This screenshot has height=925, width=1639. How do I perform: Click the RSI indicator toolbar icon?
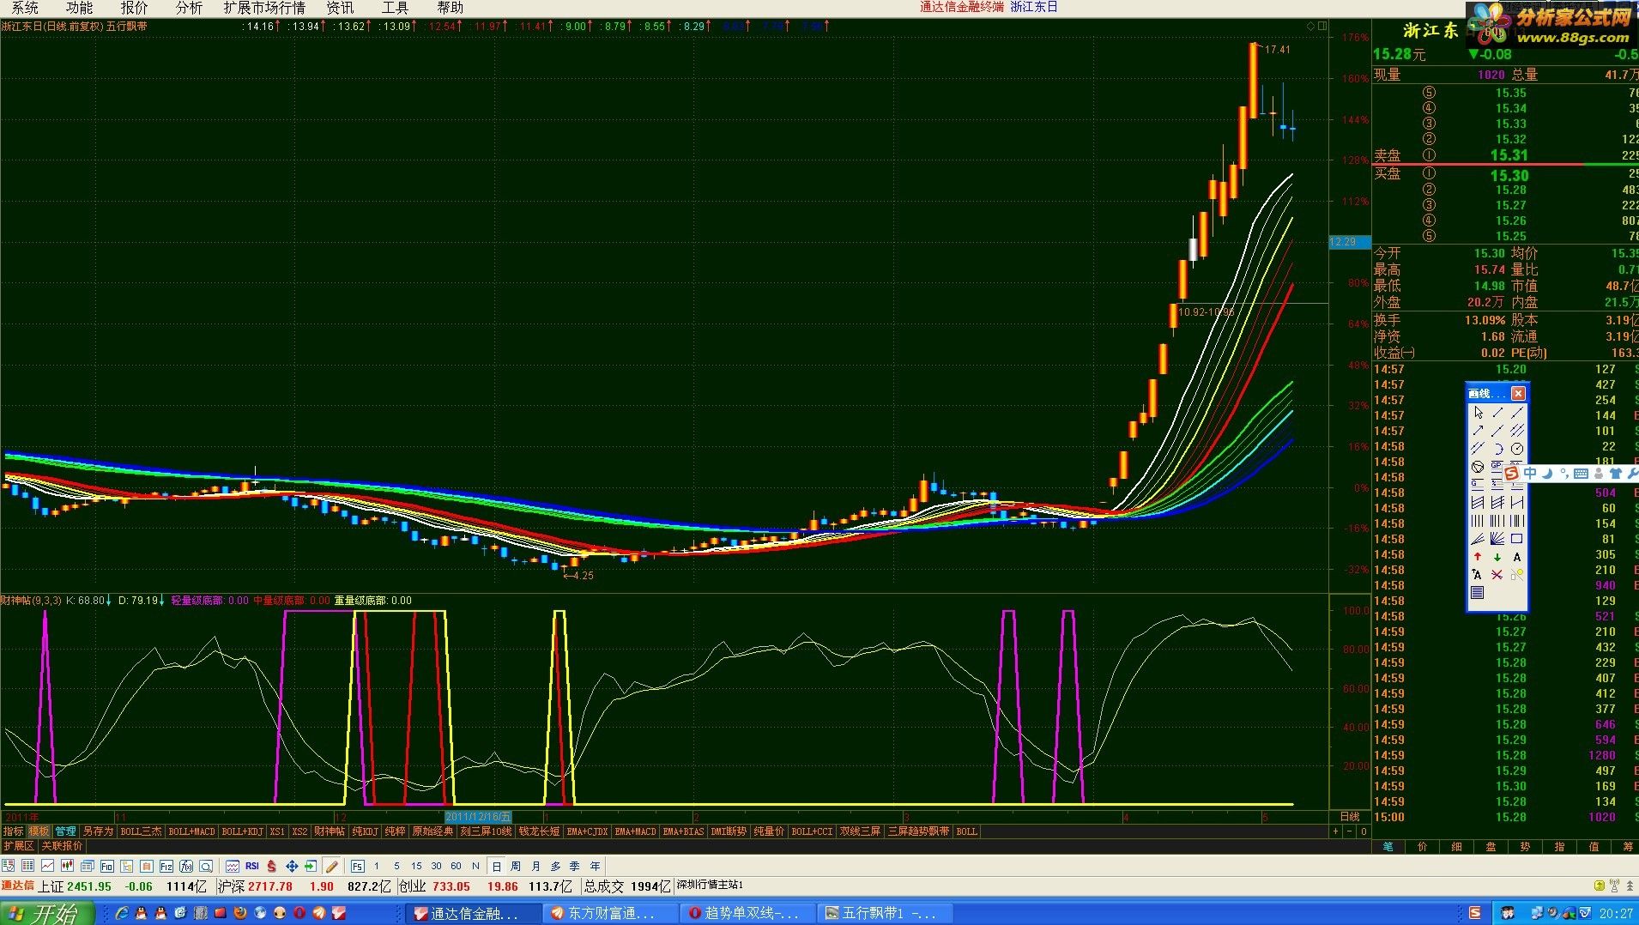(252, 866)
